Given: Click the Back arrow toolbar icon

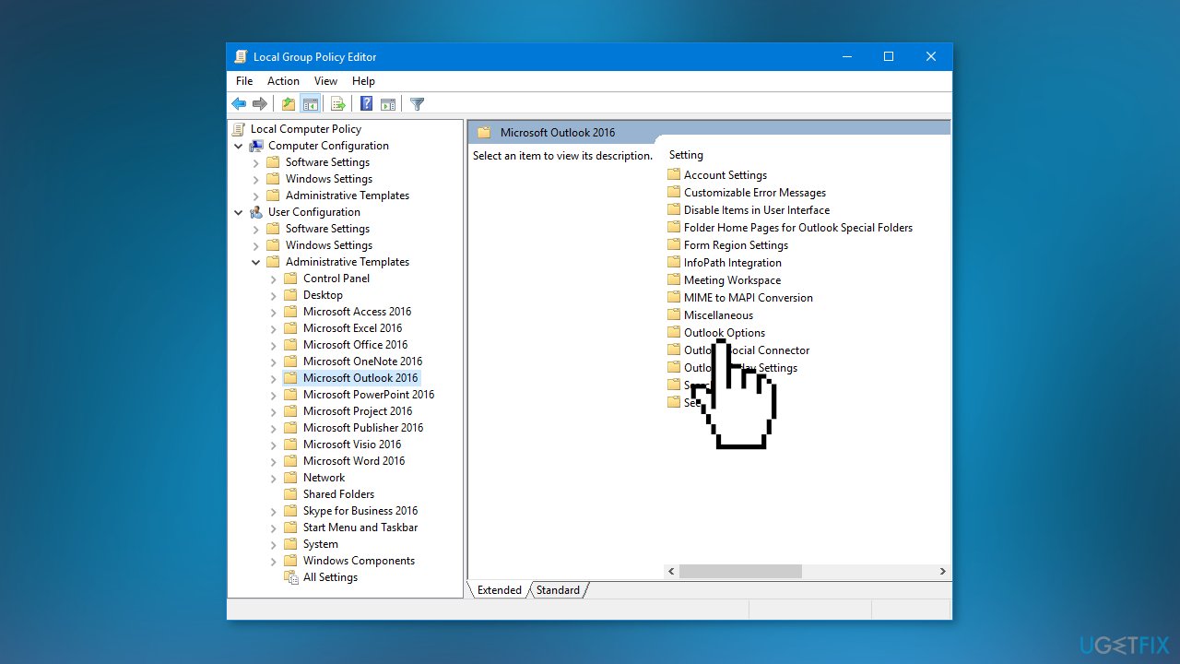Looking at the screenshot, I should click(239, 104).
